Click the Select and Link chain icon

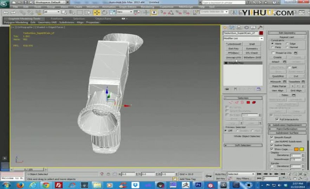tap(22, 13)
